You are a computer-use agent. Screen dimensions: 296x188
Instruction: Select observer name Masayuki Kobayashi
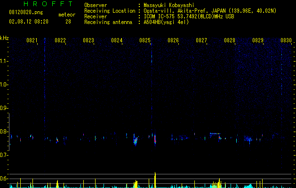169,5
